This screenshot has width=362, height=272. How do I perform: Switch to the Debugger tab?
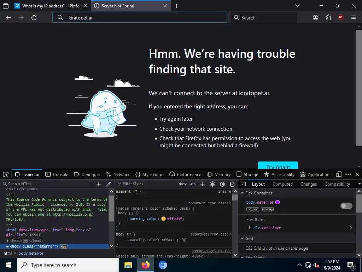point(87,174)
